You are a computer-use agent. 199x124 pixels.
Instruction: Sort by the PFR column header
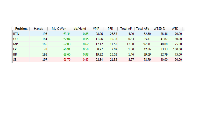click(x=110, y=29)
